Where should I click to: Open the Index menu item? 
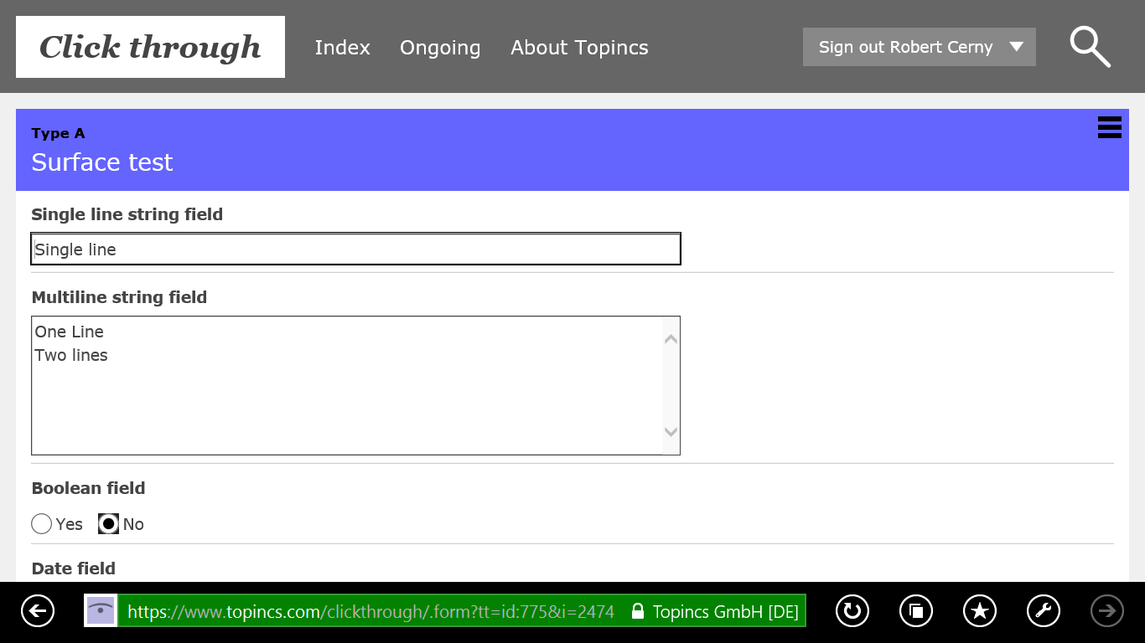coord(342,48)
